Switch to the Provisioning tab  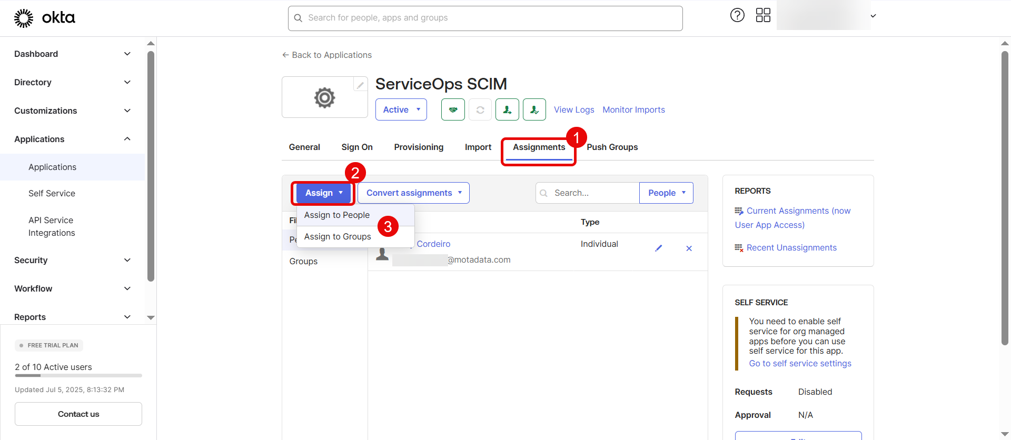click(x=419, y=147)
